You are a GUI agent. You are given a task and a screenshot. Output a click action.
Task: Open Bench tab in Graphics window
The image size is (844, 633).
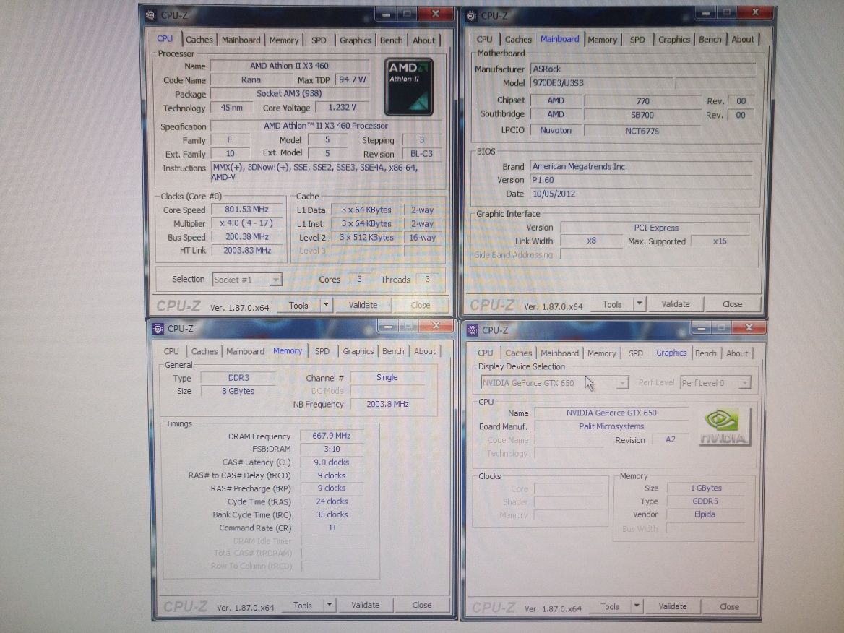coord(706,353)
